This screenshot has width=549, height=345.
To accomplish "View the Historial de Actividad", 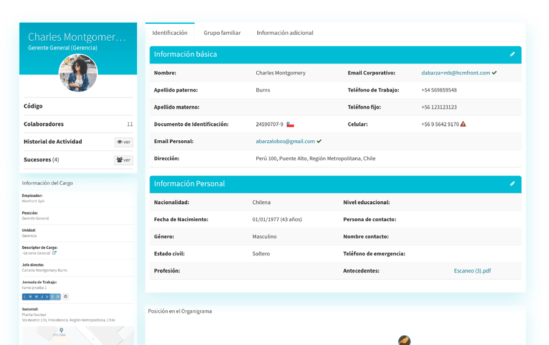I will (x=123, y=142).
